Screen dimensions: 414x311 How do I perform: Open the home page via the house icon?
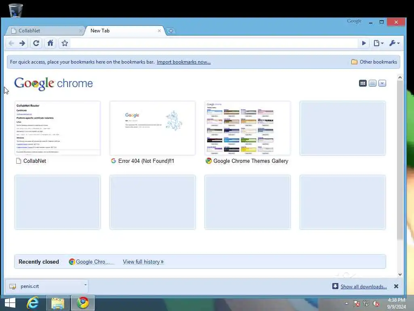coord(50,43)
